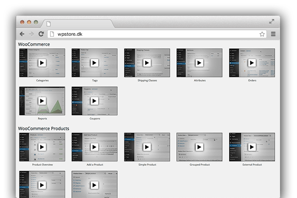Click the Orders caption text
The image size is (297, 198).
click(x=252, y=80)
